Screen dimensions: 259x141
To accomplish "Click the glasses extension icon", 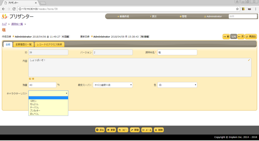I will (x=249, y=9).
